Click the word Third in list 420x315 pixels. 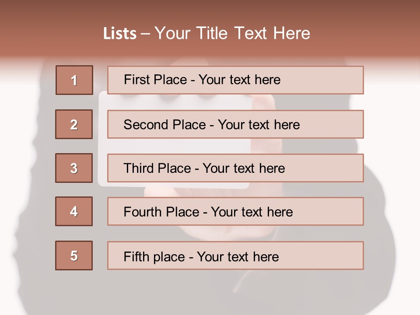click(x=139, y=168)
